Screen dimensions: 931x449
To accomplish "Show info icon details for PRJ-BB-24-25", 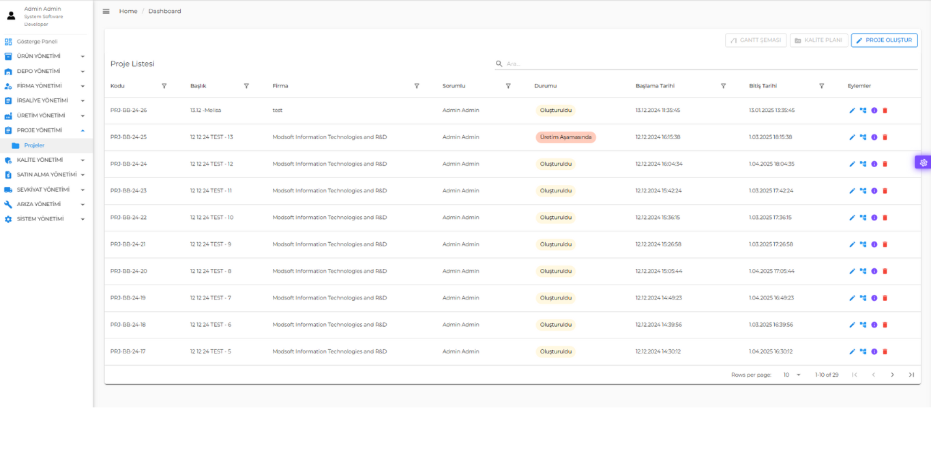I will (x=874, y=137).
